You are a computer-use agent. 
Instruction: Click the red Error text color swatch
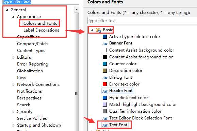click(x=105, y=84)
